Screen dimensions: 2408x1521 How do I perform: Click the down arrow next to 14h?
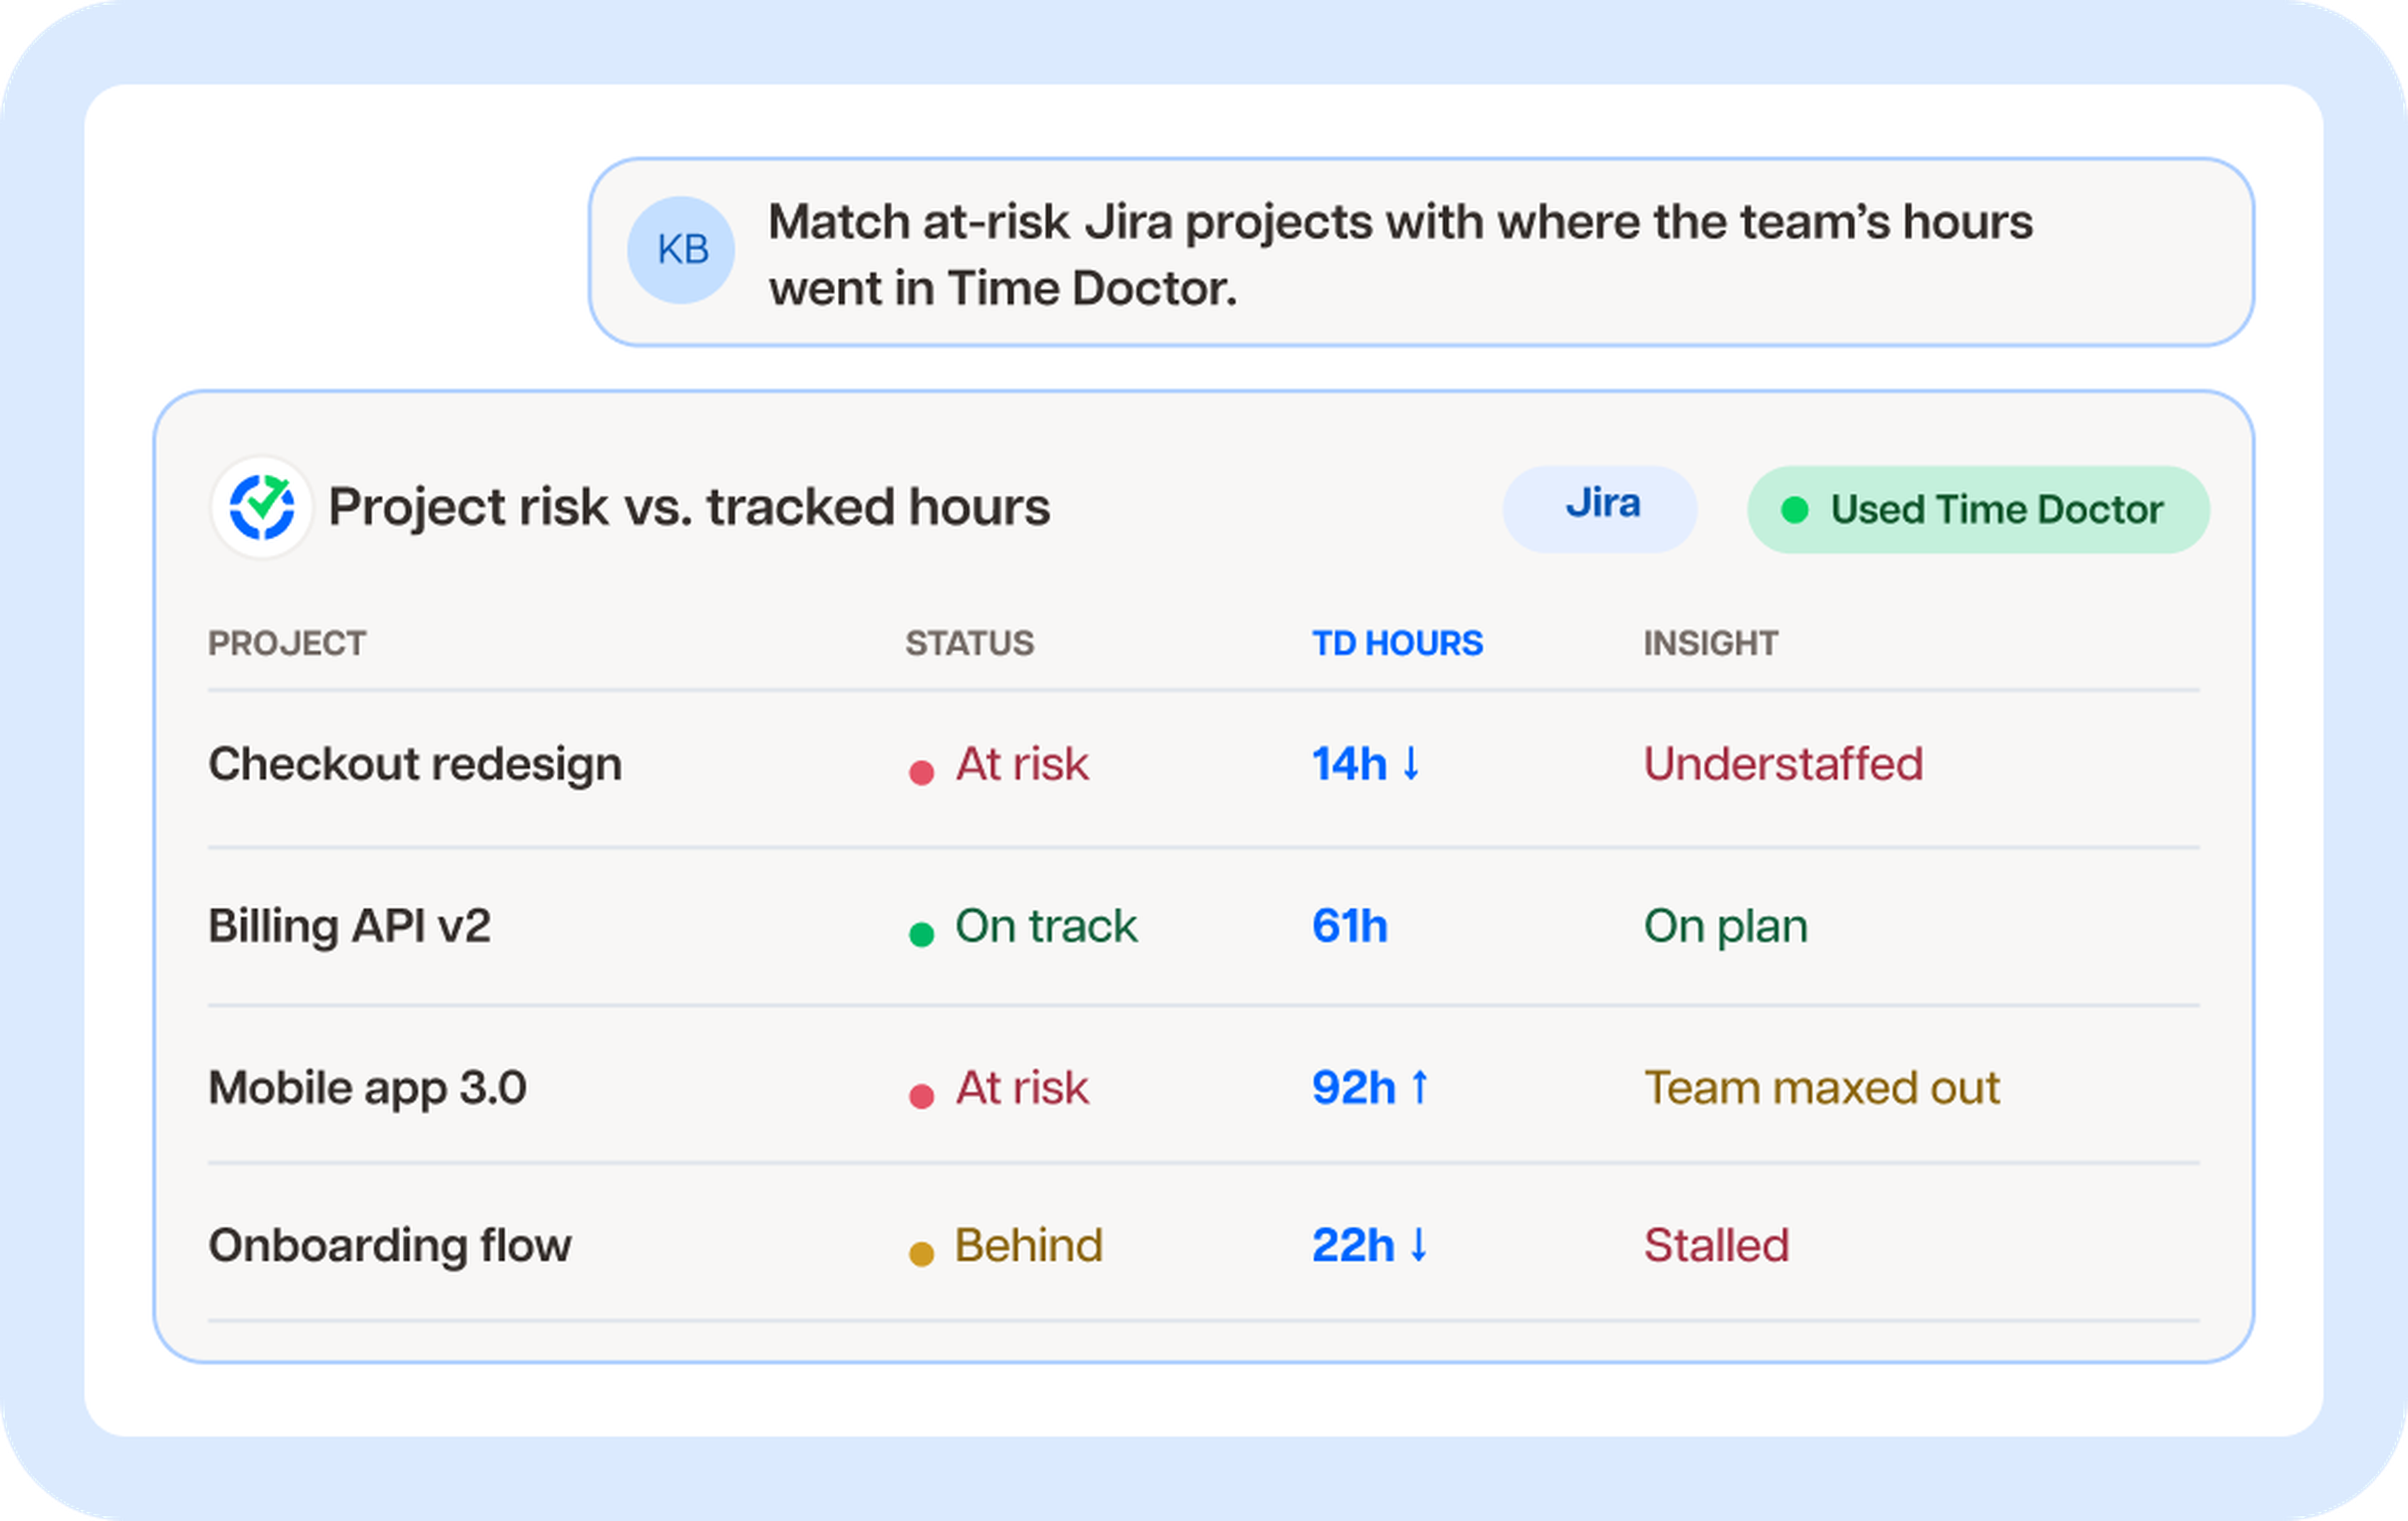click(x=1412, y=764)
